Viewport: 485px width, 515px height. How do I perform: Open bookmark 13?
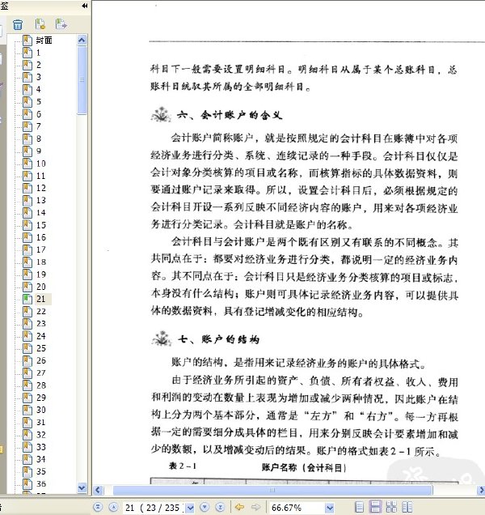(x=40, y=200)
